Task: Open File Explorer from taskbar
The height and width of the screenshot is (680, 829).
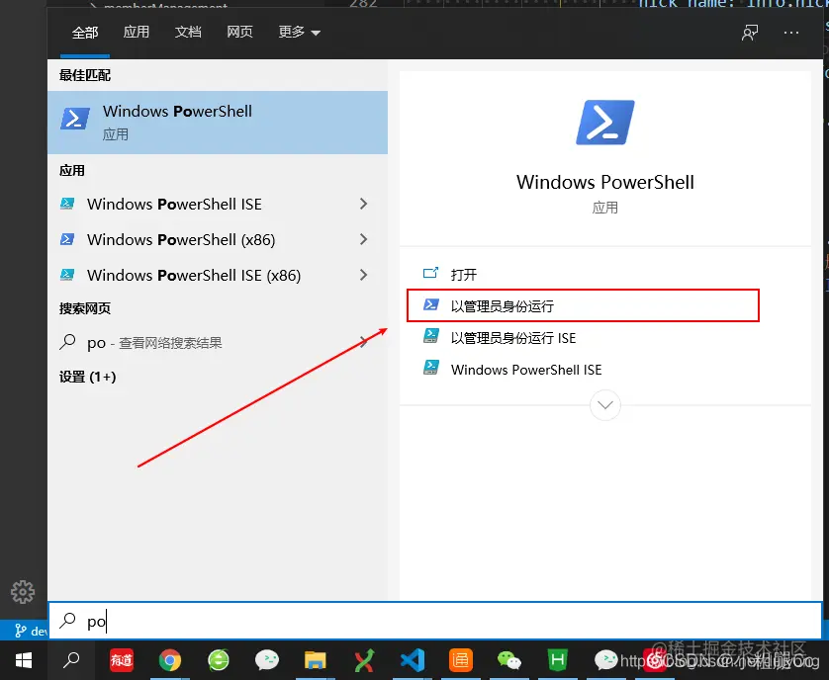Action: 316,660
